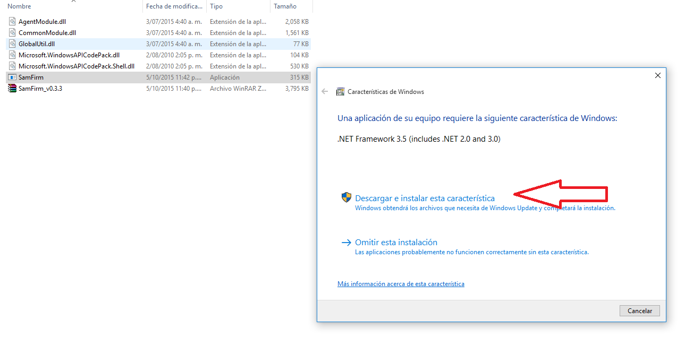Sort files by the Nombre column
Viewport: 685px width, 337px height.
click(20, 6)
